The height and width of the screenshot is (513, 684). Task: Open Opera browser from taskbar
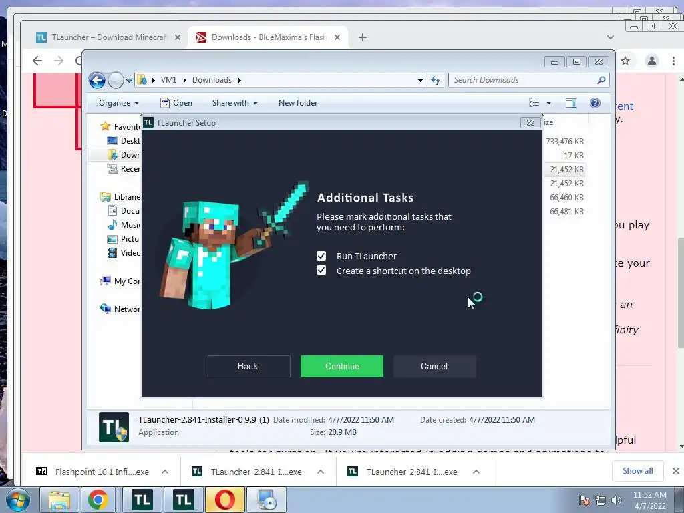click(225, 500)
